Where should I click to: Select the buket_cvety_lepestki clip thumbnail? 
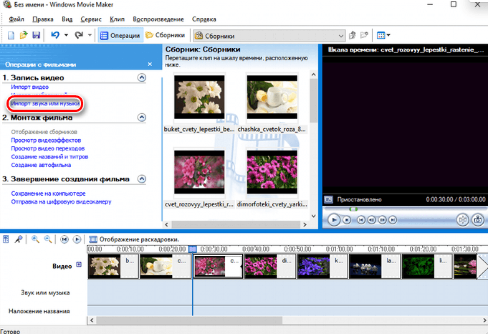click(x=199, y=97)
